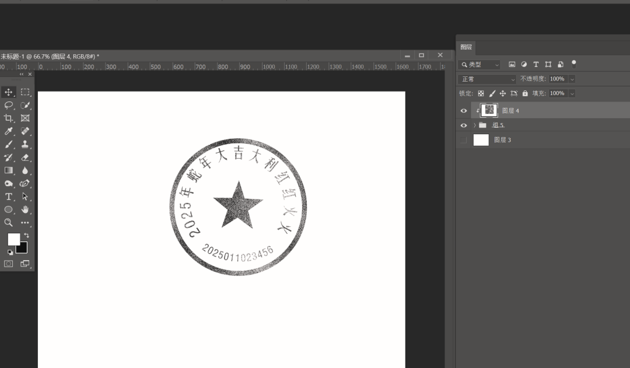Select the Lasso tool
The height and width of the screenshot is (368, 630).
tap(8, 105)
